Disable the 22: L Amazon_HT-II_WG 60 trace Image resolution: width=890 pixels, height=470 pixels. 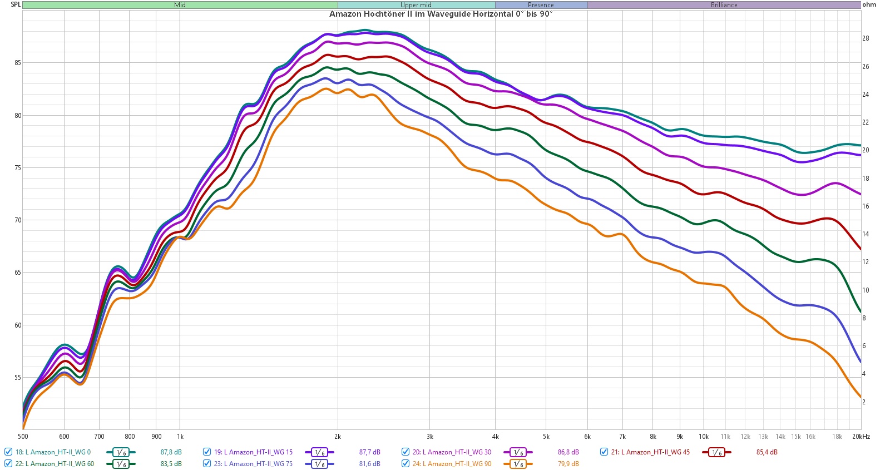coord(8,464)
